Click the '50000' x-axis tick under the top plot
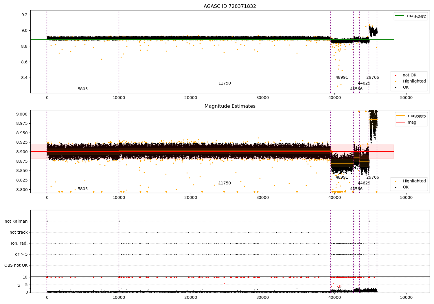The width and height of the screenshot is (434, 304). pyautogui.click(x=406, y=98)
